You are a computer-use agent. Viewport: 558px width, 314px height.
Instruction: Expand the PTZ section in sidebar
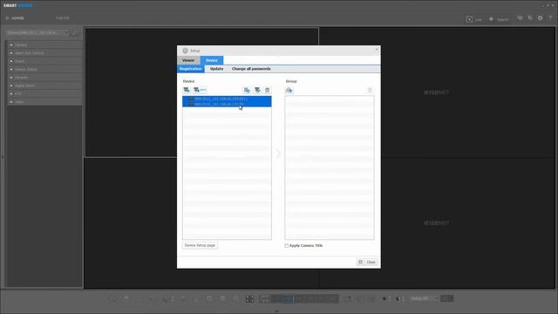click(x=44, y=93)
